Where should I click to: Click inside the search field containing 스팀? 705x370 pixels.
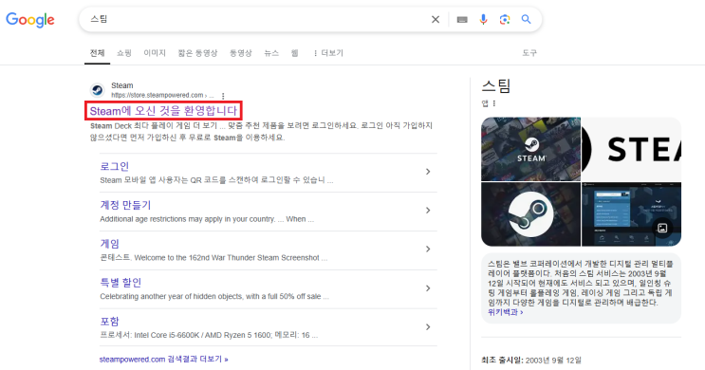click(256, 19)
